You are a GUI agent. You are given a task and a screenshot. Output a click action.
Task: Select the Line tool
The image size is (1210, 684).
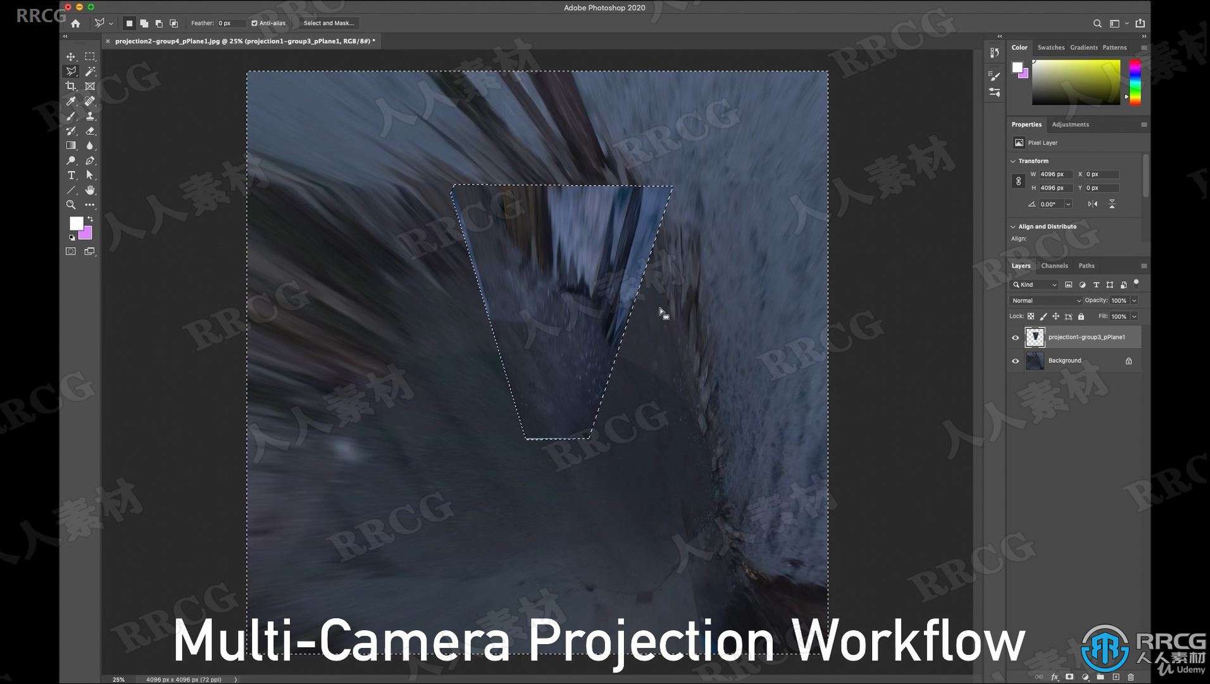71,190
